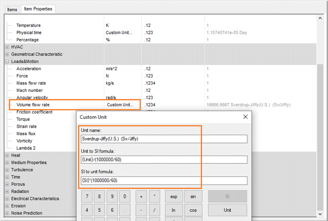Click the divide operator key

tap(155, 210)
